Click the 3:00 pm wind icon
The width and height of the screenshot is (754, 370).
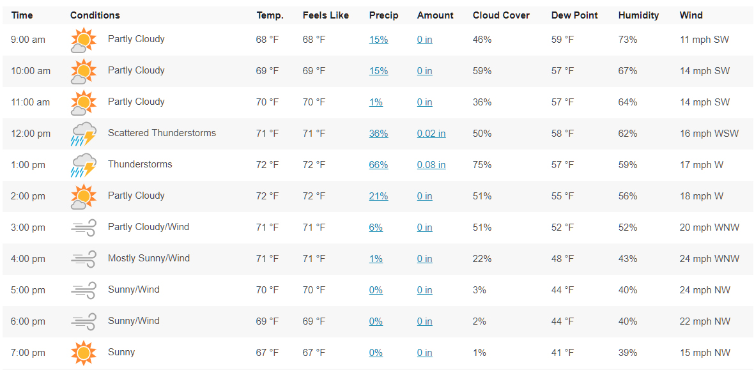84,227
